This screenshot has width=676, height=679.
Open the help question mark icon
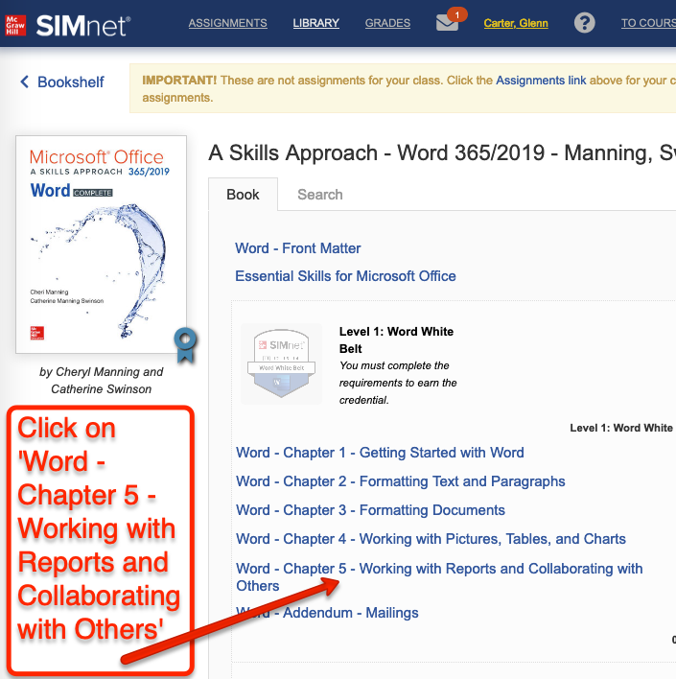click(584, 22)
